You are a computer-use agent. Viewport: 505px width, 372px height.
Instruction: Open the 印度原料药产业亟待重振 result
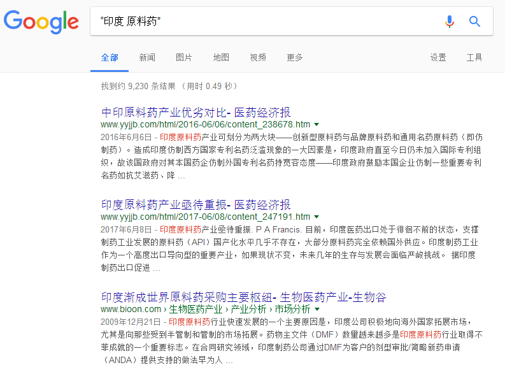pos(196,205)
